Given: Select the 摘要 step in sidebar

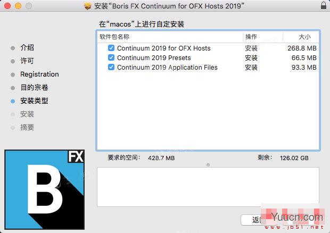Looking at the screenshot, I should click(x=27, y=127).
